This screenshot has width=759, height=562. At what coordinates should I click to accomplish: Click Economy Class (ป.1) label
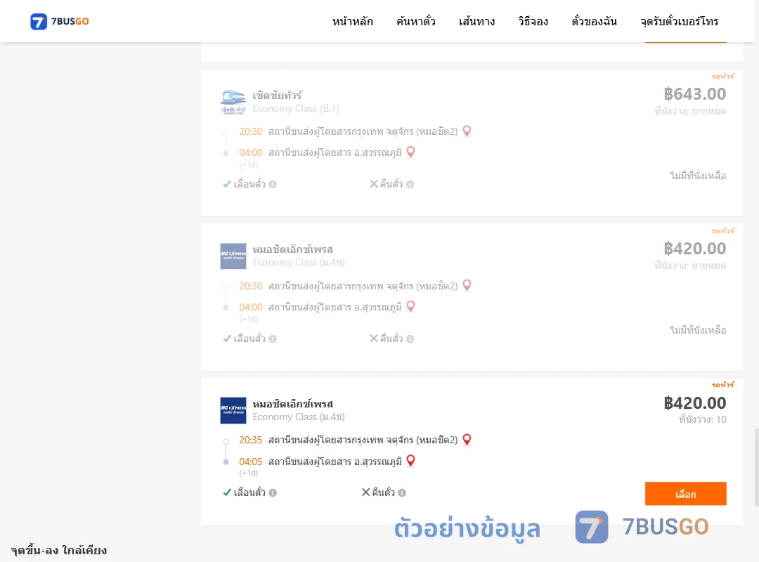[x=296, y=108]
